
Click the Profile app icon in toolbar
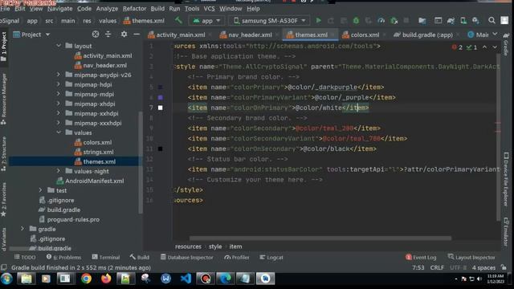tap(381, 21)
